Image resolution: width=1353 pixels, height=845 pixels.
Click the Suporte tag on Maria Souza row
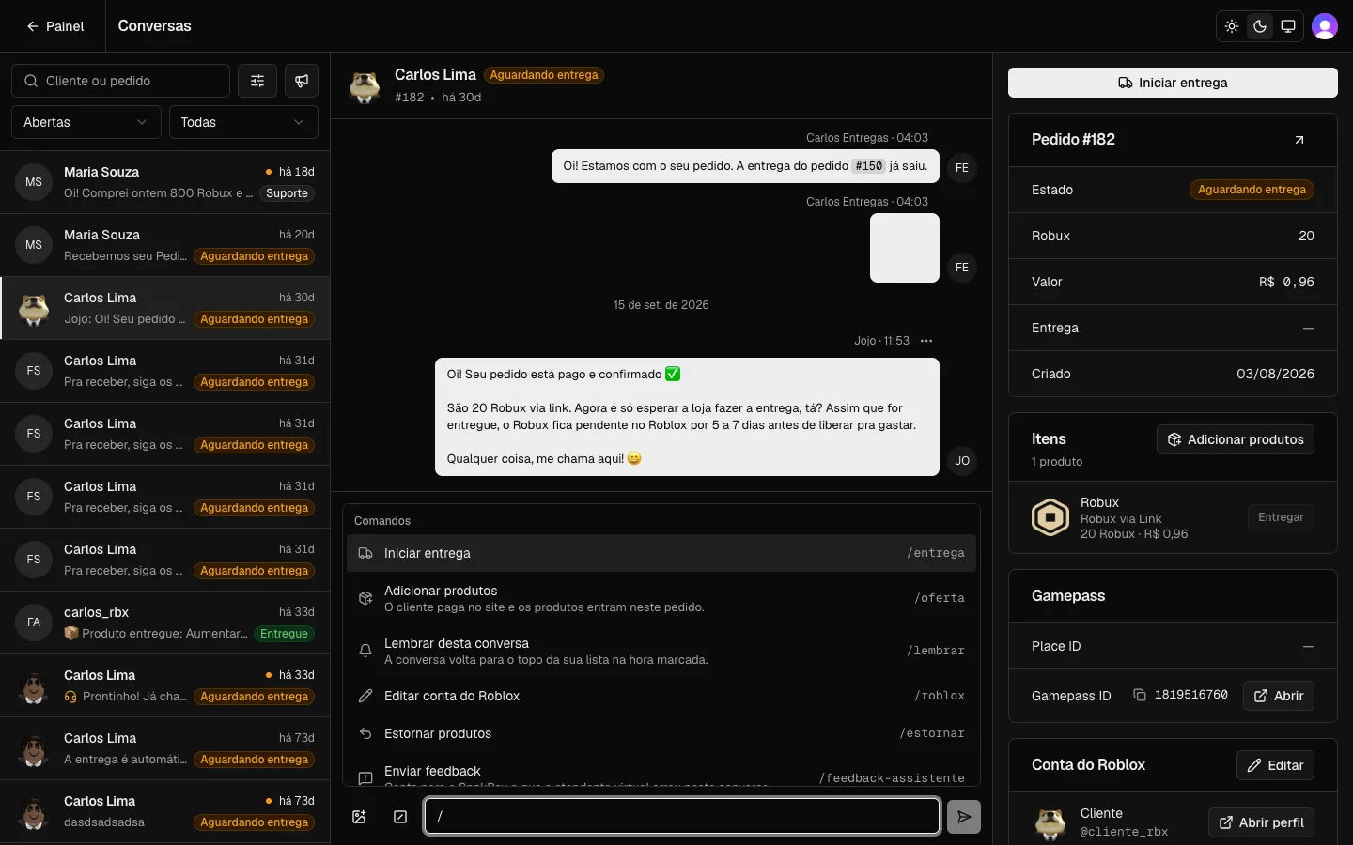pos(287,193)
